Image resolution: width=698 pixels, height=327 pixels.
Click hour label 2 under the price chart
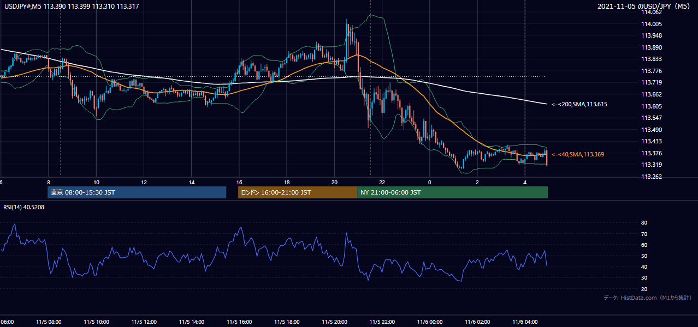click(477, 182)
